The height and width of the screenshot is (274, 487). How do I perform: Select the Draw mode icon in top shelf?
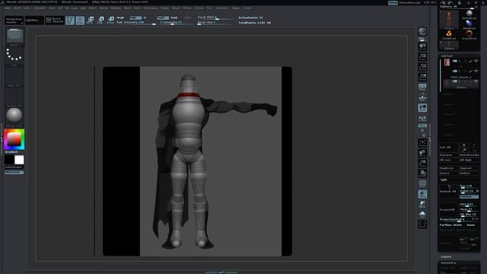click(x=80, y=21)
